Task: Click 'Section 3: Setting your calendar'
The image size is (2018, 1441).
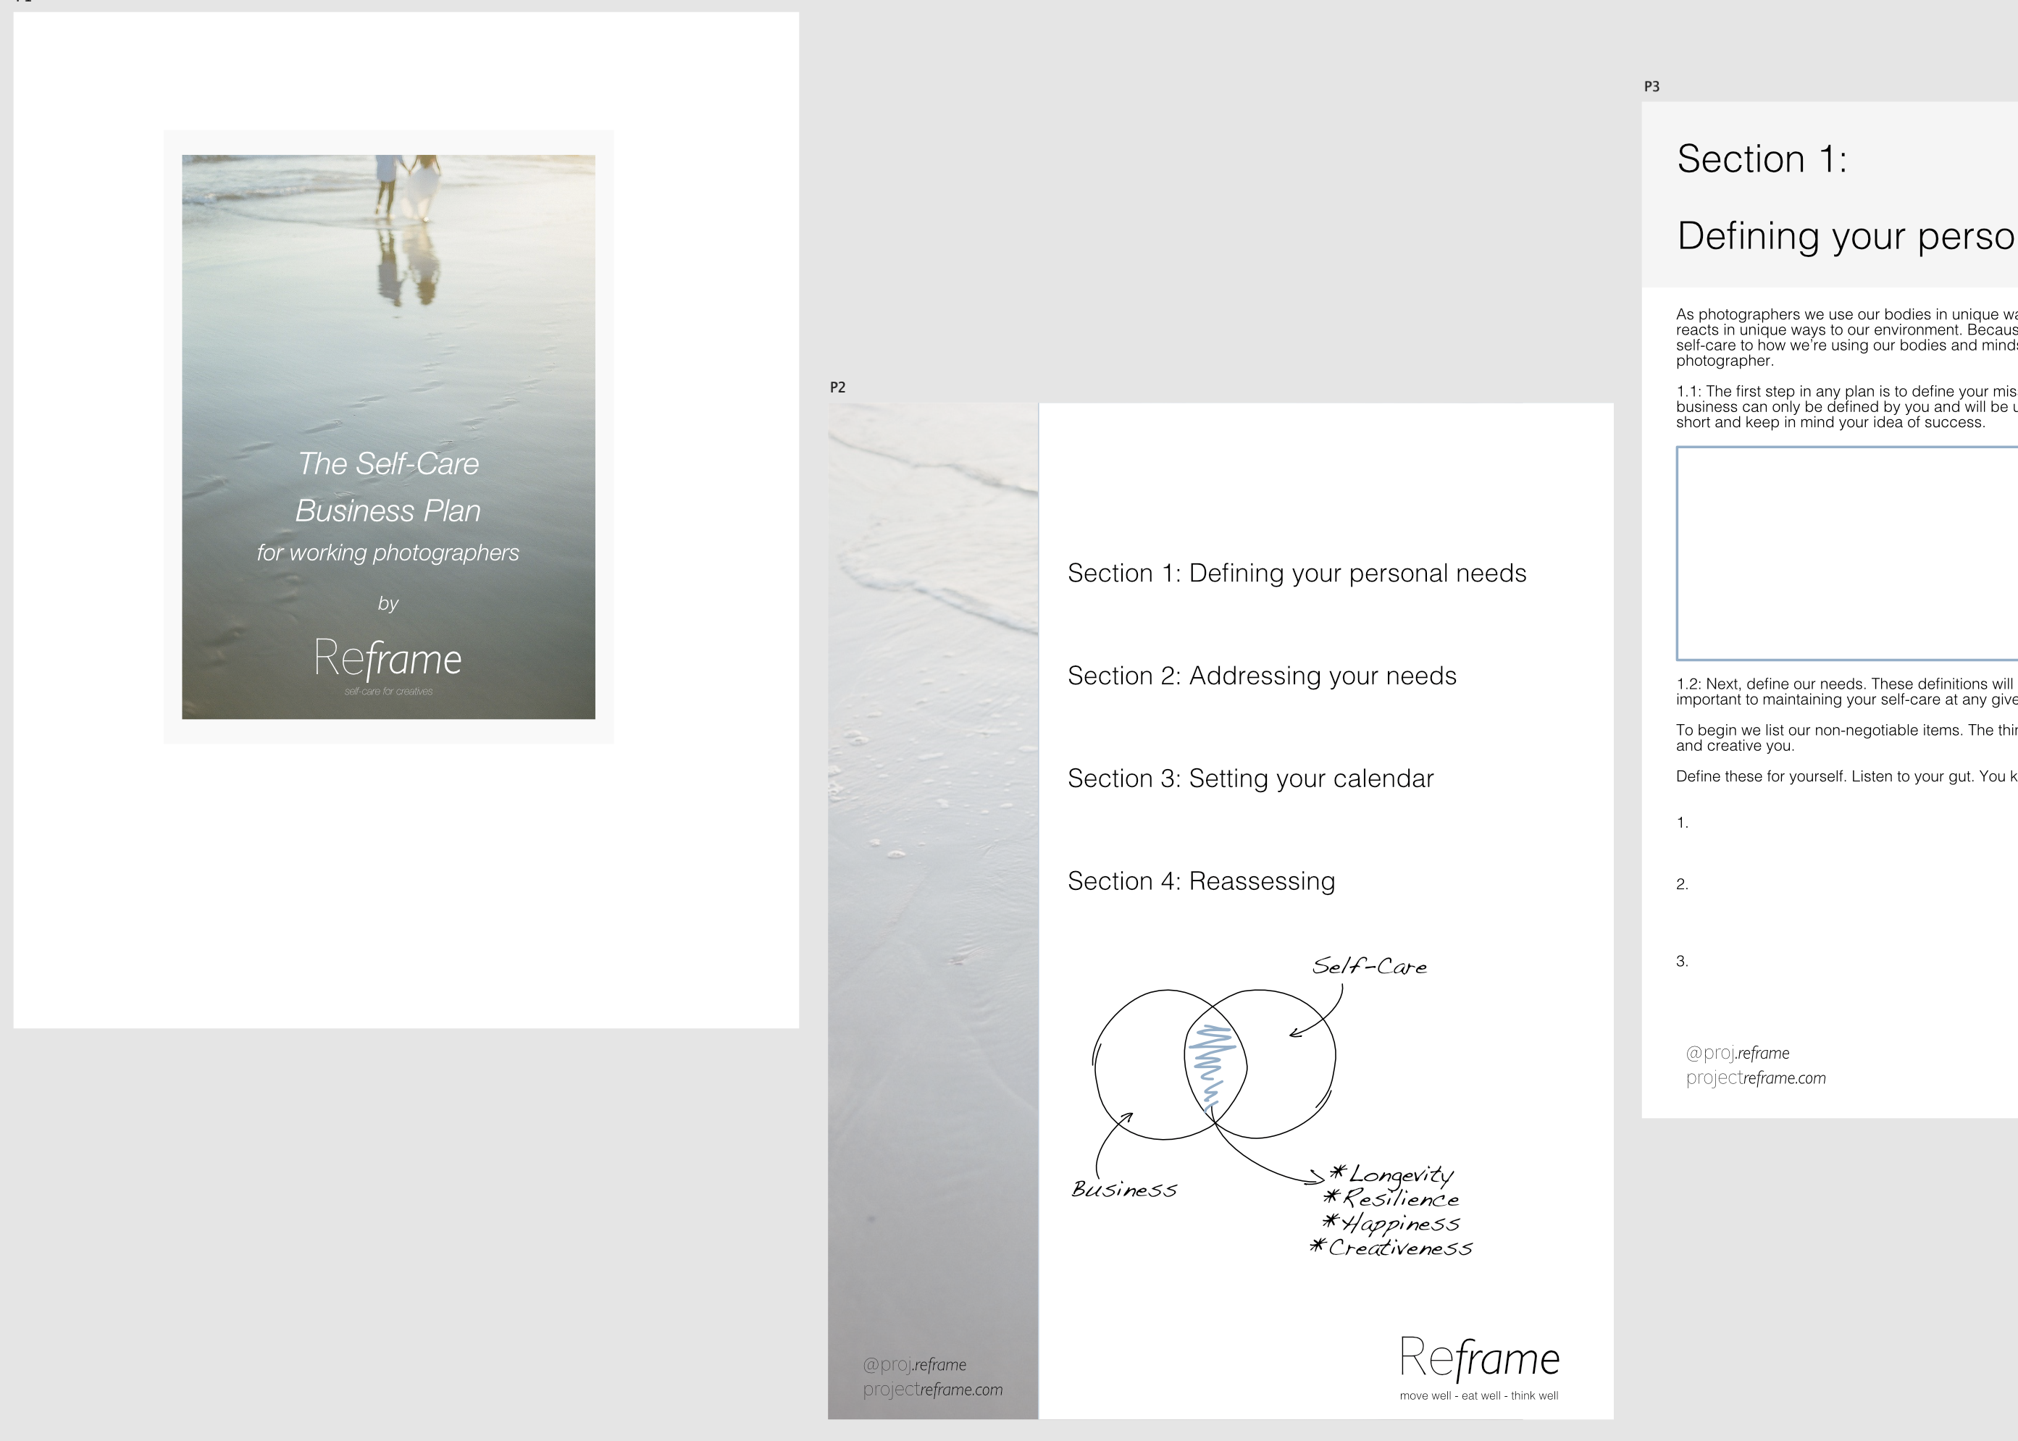Action: [1249, 778]
